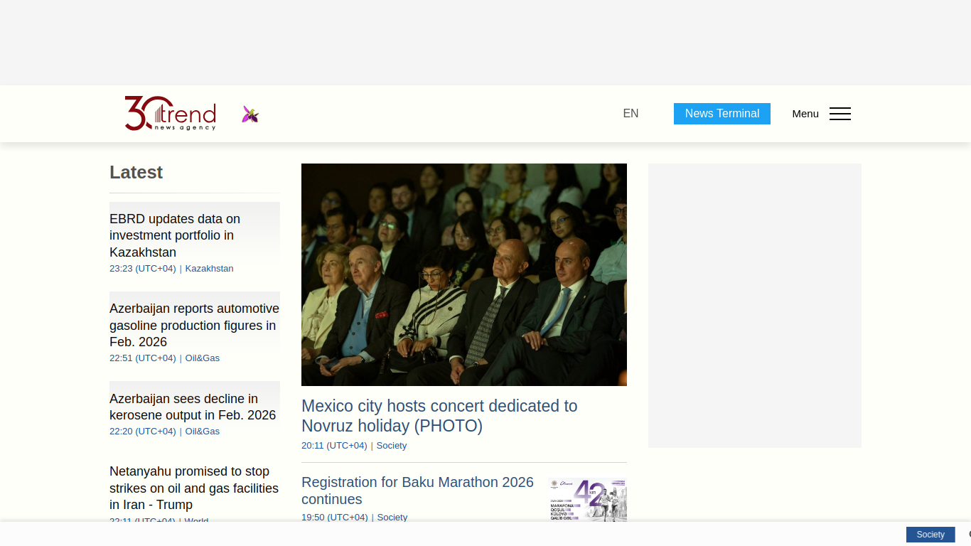The height and width of the screenshot is (546, 971).
Task: Open Azerbaijan automotive gasoline production article
Action: coord(194,325)
